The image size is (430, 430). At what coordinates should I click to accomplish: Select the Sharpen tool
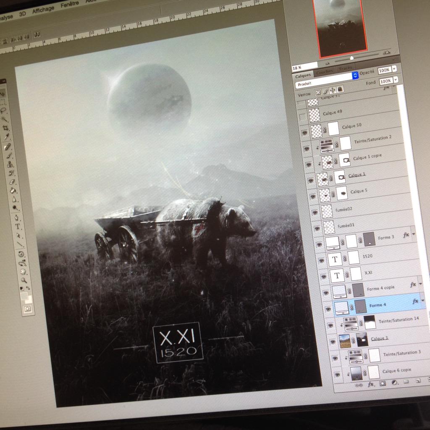point(14,199)
